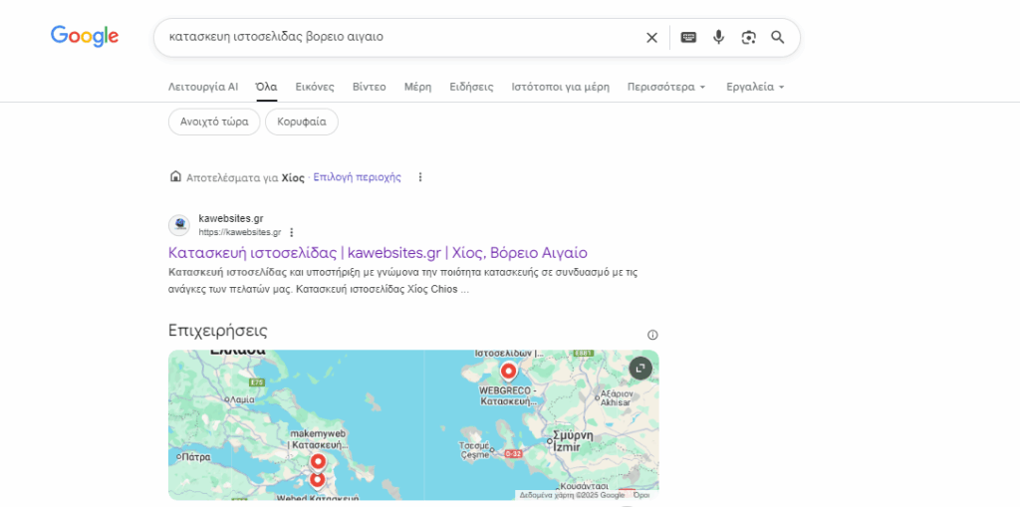The width and height of the screenshot is (1020, 507).
Task: Click the Επιλογή περιοχής link
Action: [358, 177]
